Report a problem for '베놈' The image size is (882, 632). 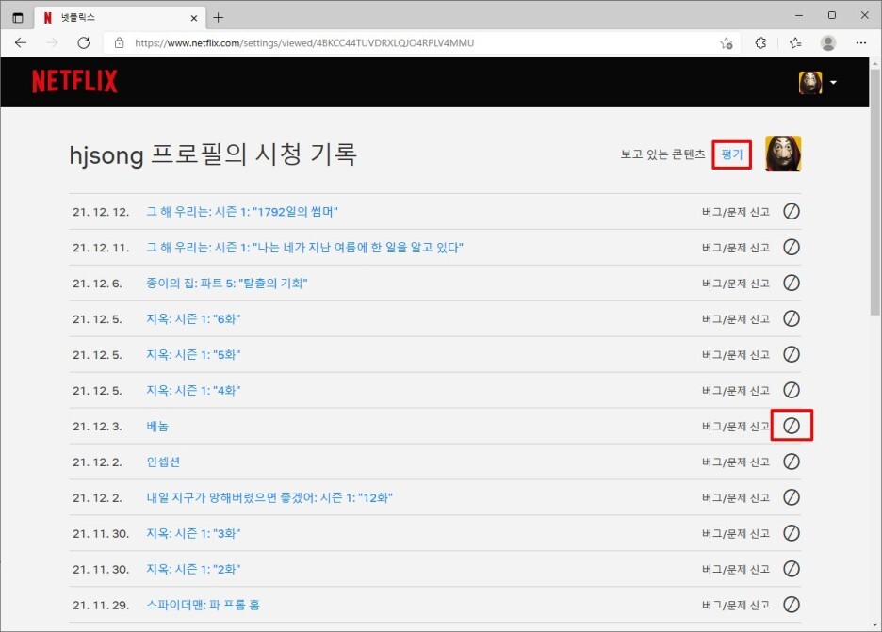click(736, 427)
